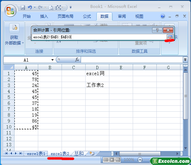Click the zoom out minus button
The width and height of the screenshot is (191, 165).
pos(140,160)
